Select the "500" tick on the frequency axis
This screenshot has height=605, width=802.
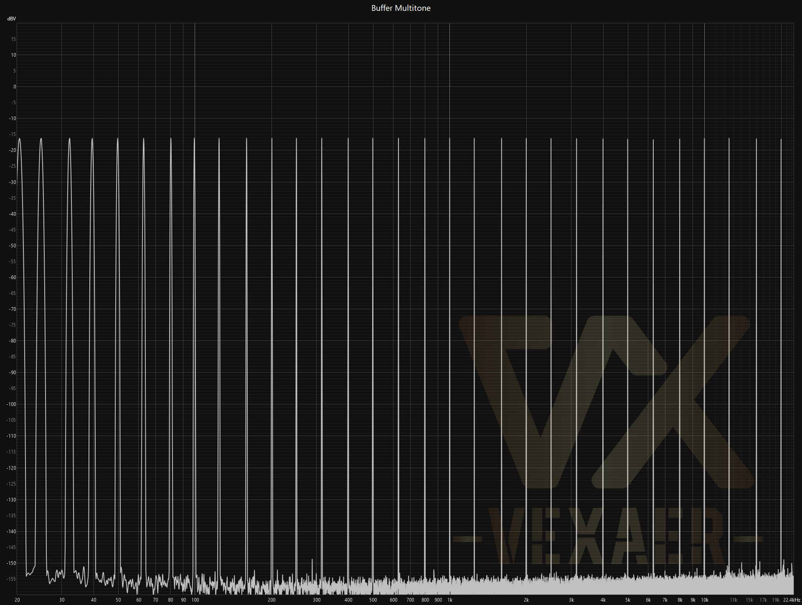(x=373, y=600)
